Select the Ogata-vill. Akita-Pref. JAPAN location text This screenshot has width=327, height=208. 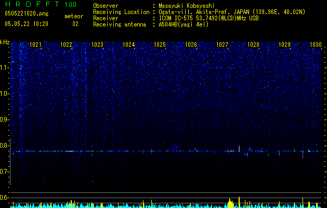click(x=232, y=12)
